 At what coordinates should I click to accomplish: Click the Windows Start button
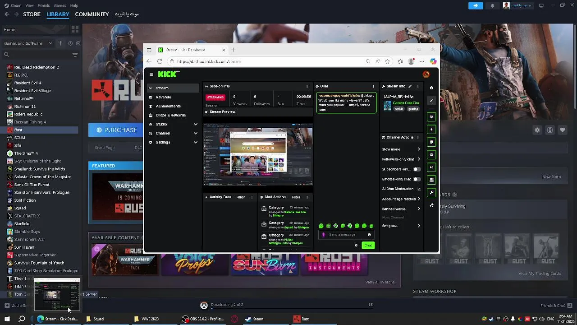coord(7,319)
